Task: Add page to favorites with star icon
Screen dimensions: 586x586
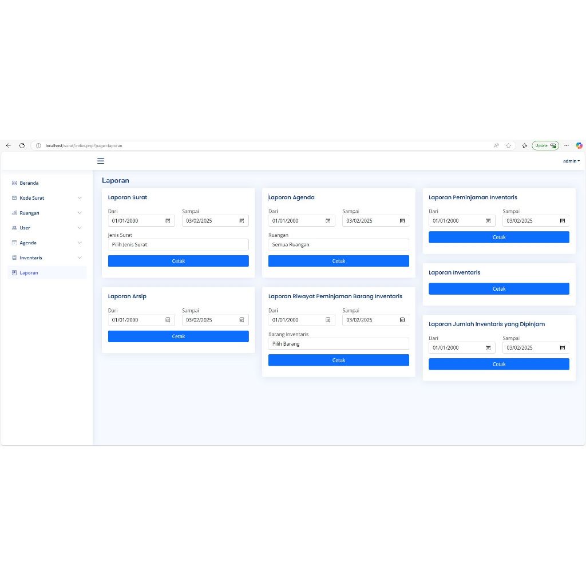Action: [x=508, y=145]
